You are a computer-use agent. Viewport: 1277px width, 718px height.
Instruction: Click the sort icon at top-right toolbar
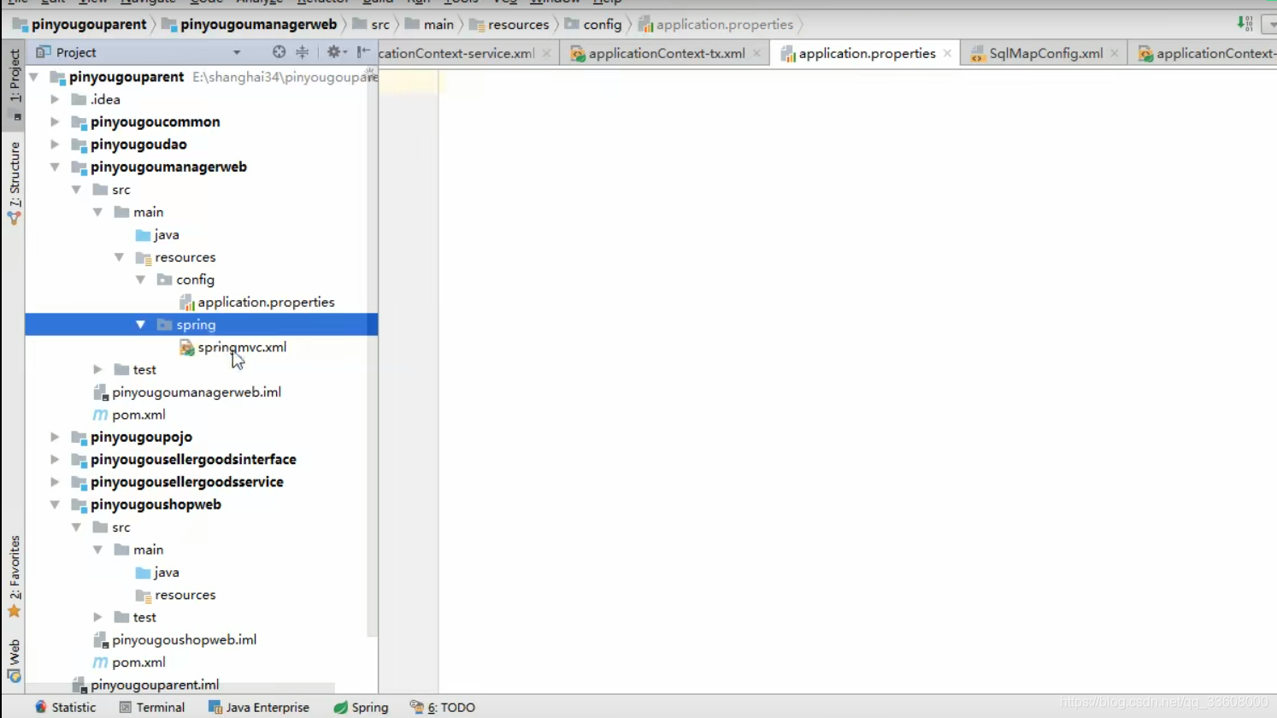(1245, 24)
